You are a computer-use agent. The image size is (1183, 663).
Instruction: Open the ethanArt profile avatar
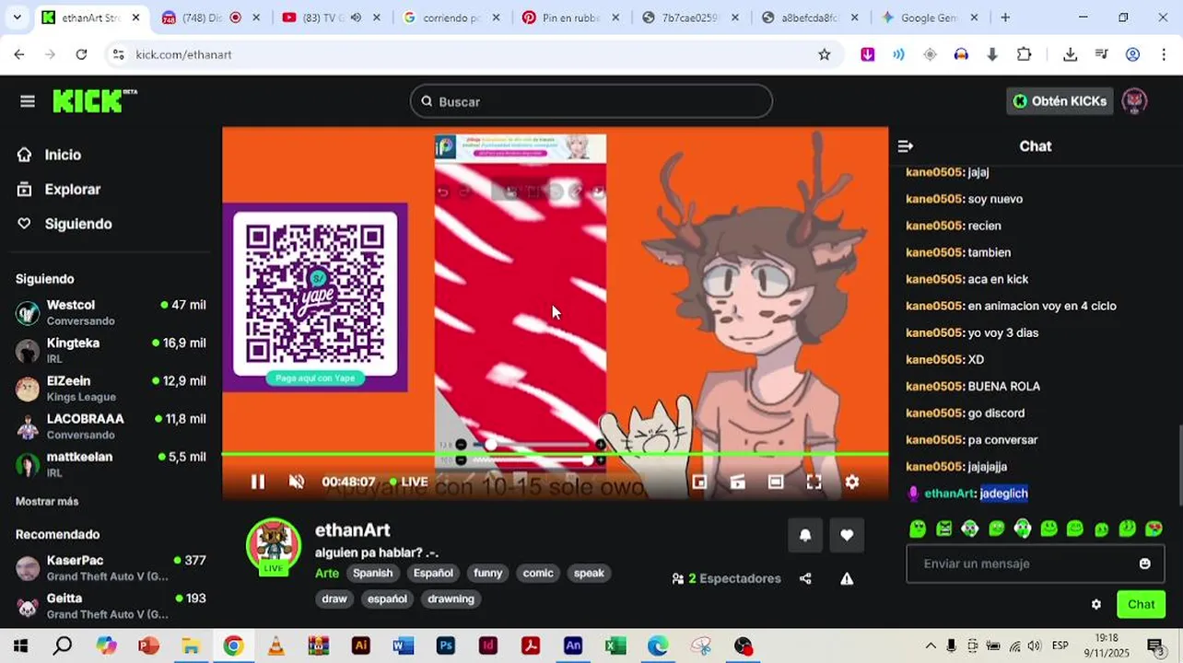pyautogui.click(x=274, y=546)
